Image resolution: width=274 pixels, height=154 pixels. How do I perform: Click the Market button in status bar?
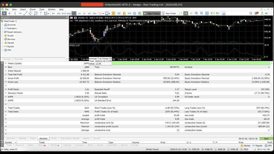[x=245, y=146]
